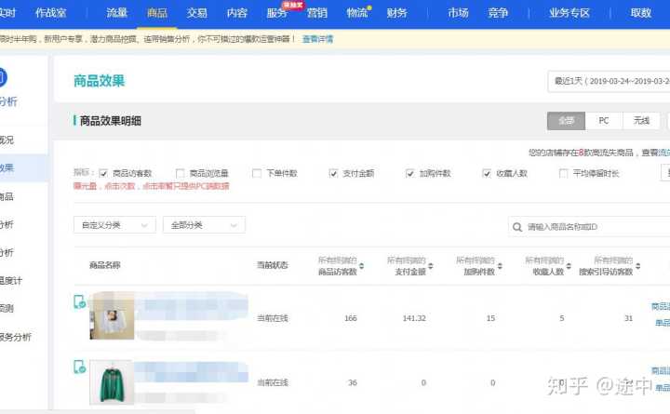Click the 166 visitor count cell
The image size is (670, 414).
(351, 318)
